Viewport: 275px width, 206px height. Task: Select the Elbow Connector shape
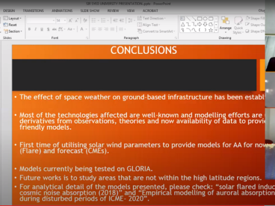pos(188,25)
